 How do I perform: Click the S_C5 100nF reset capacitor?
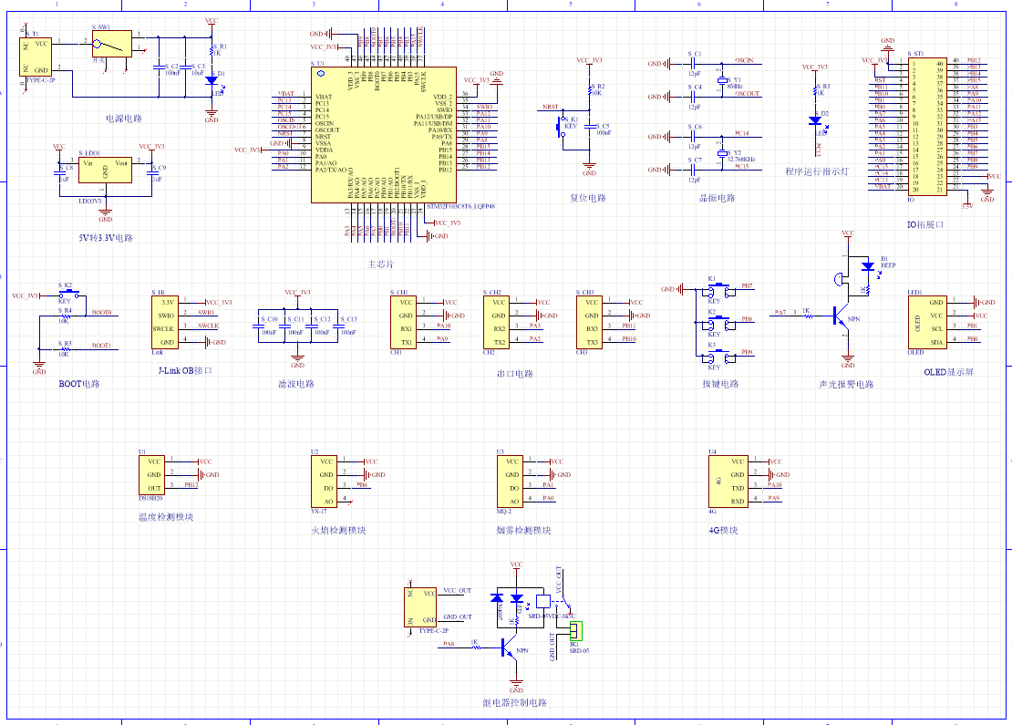click(590, 127)
